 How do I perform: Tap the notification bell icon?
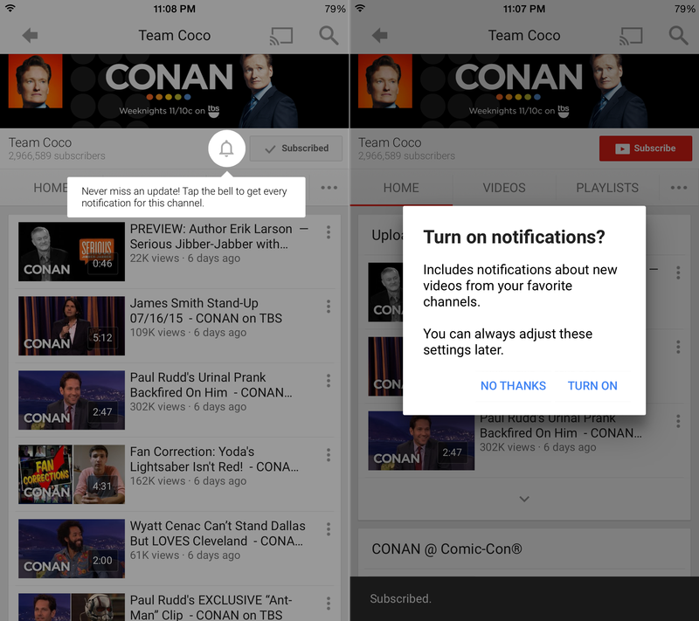pyautogui.click(x=226, y=148)
